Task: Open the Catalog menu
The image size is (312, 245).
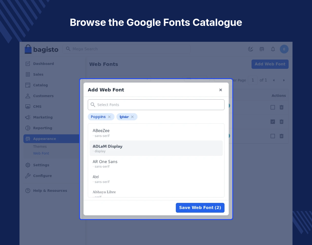Action: (40, 85)
